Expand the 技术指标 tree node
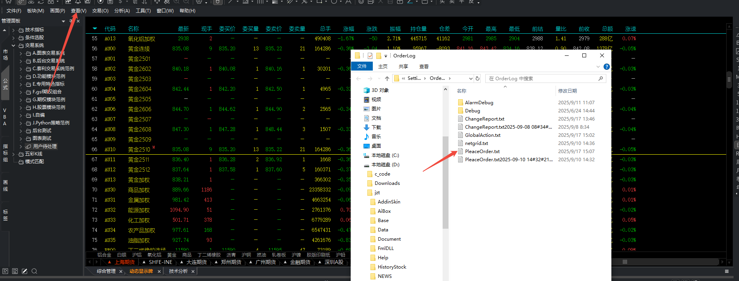Image resolution: width=739 pixels, height=281 pixels. (x=14, y=30)
